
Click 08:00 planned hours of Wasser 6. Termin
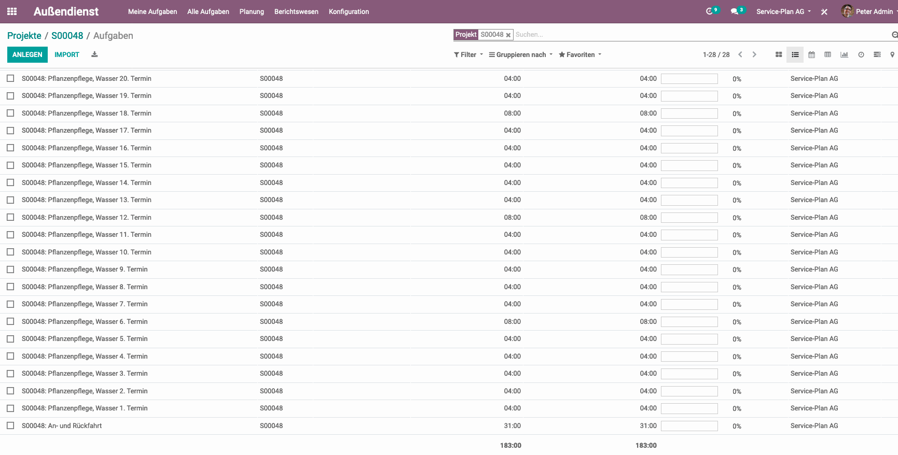click(x=512, y=321)
